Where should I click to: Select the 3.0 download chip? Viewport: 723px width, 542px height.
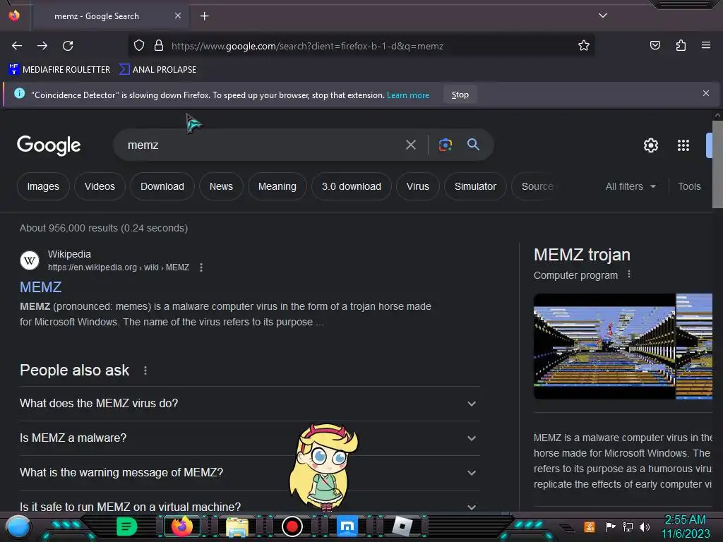point(352,186)
